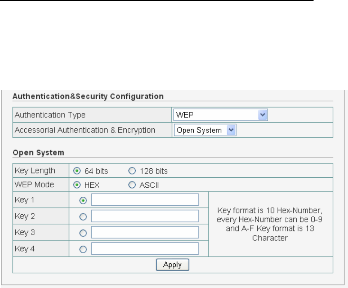Select HEX as the WEP mode
The image size is (348, 288).
77,185
